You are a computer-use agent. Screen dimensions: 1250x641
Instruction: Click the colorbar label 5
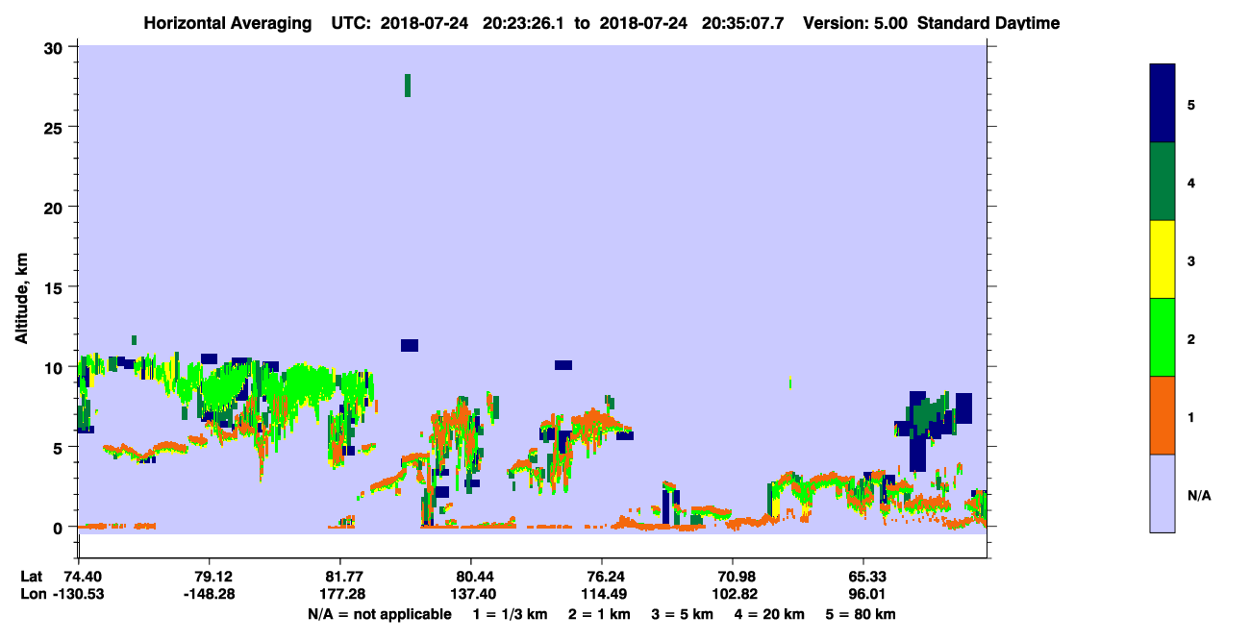coord(1191,104)
